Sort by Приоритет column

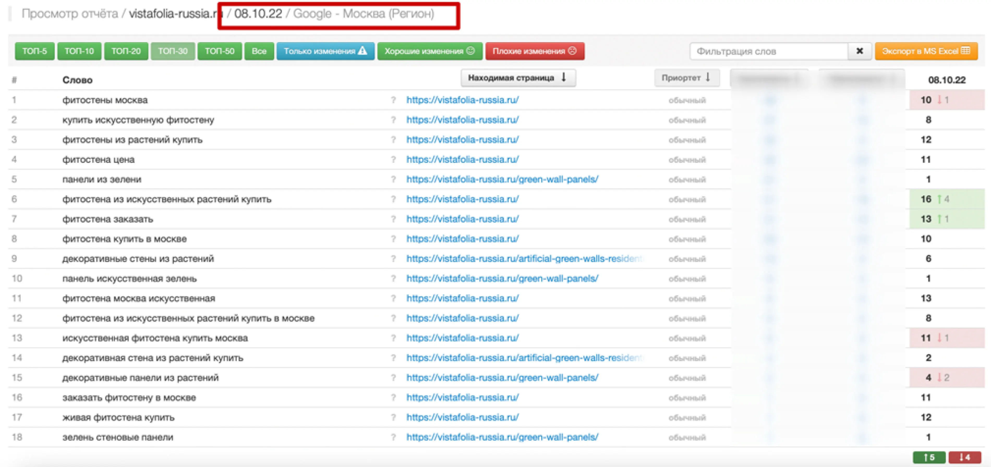click(687, 78)
